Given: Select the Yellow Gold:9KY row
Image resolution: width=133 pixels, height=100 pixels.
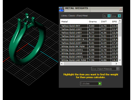Looking at the screenshot, I should pos(89,26).
